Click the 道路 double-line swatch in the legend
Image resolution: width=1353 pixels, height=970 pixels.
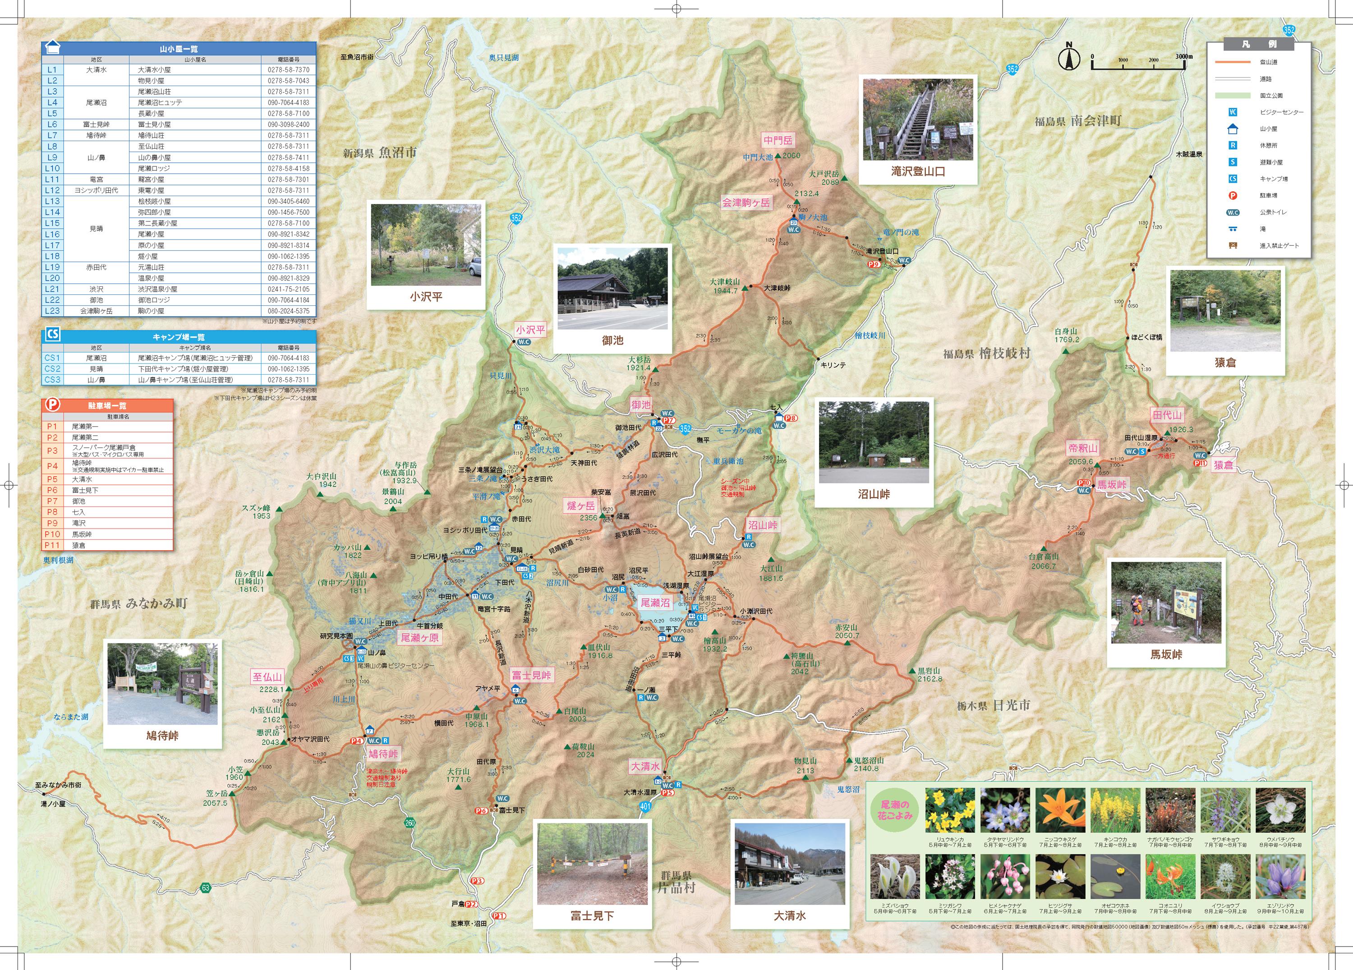1233,79
